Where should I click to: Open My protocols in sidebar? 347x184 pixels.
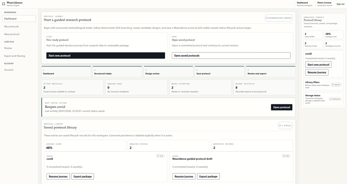click(x=12, y=27)
